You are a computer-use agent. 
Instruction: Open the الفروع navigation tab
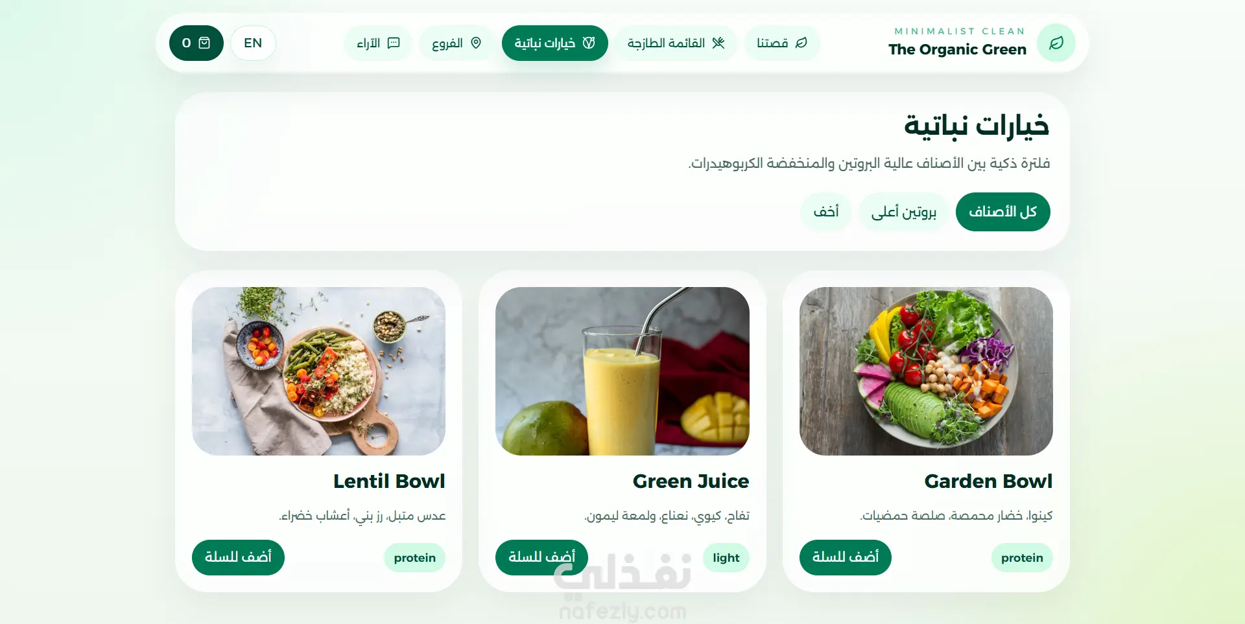(x=456, y=43)
